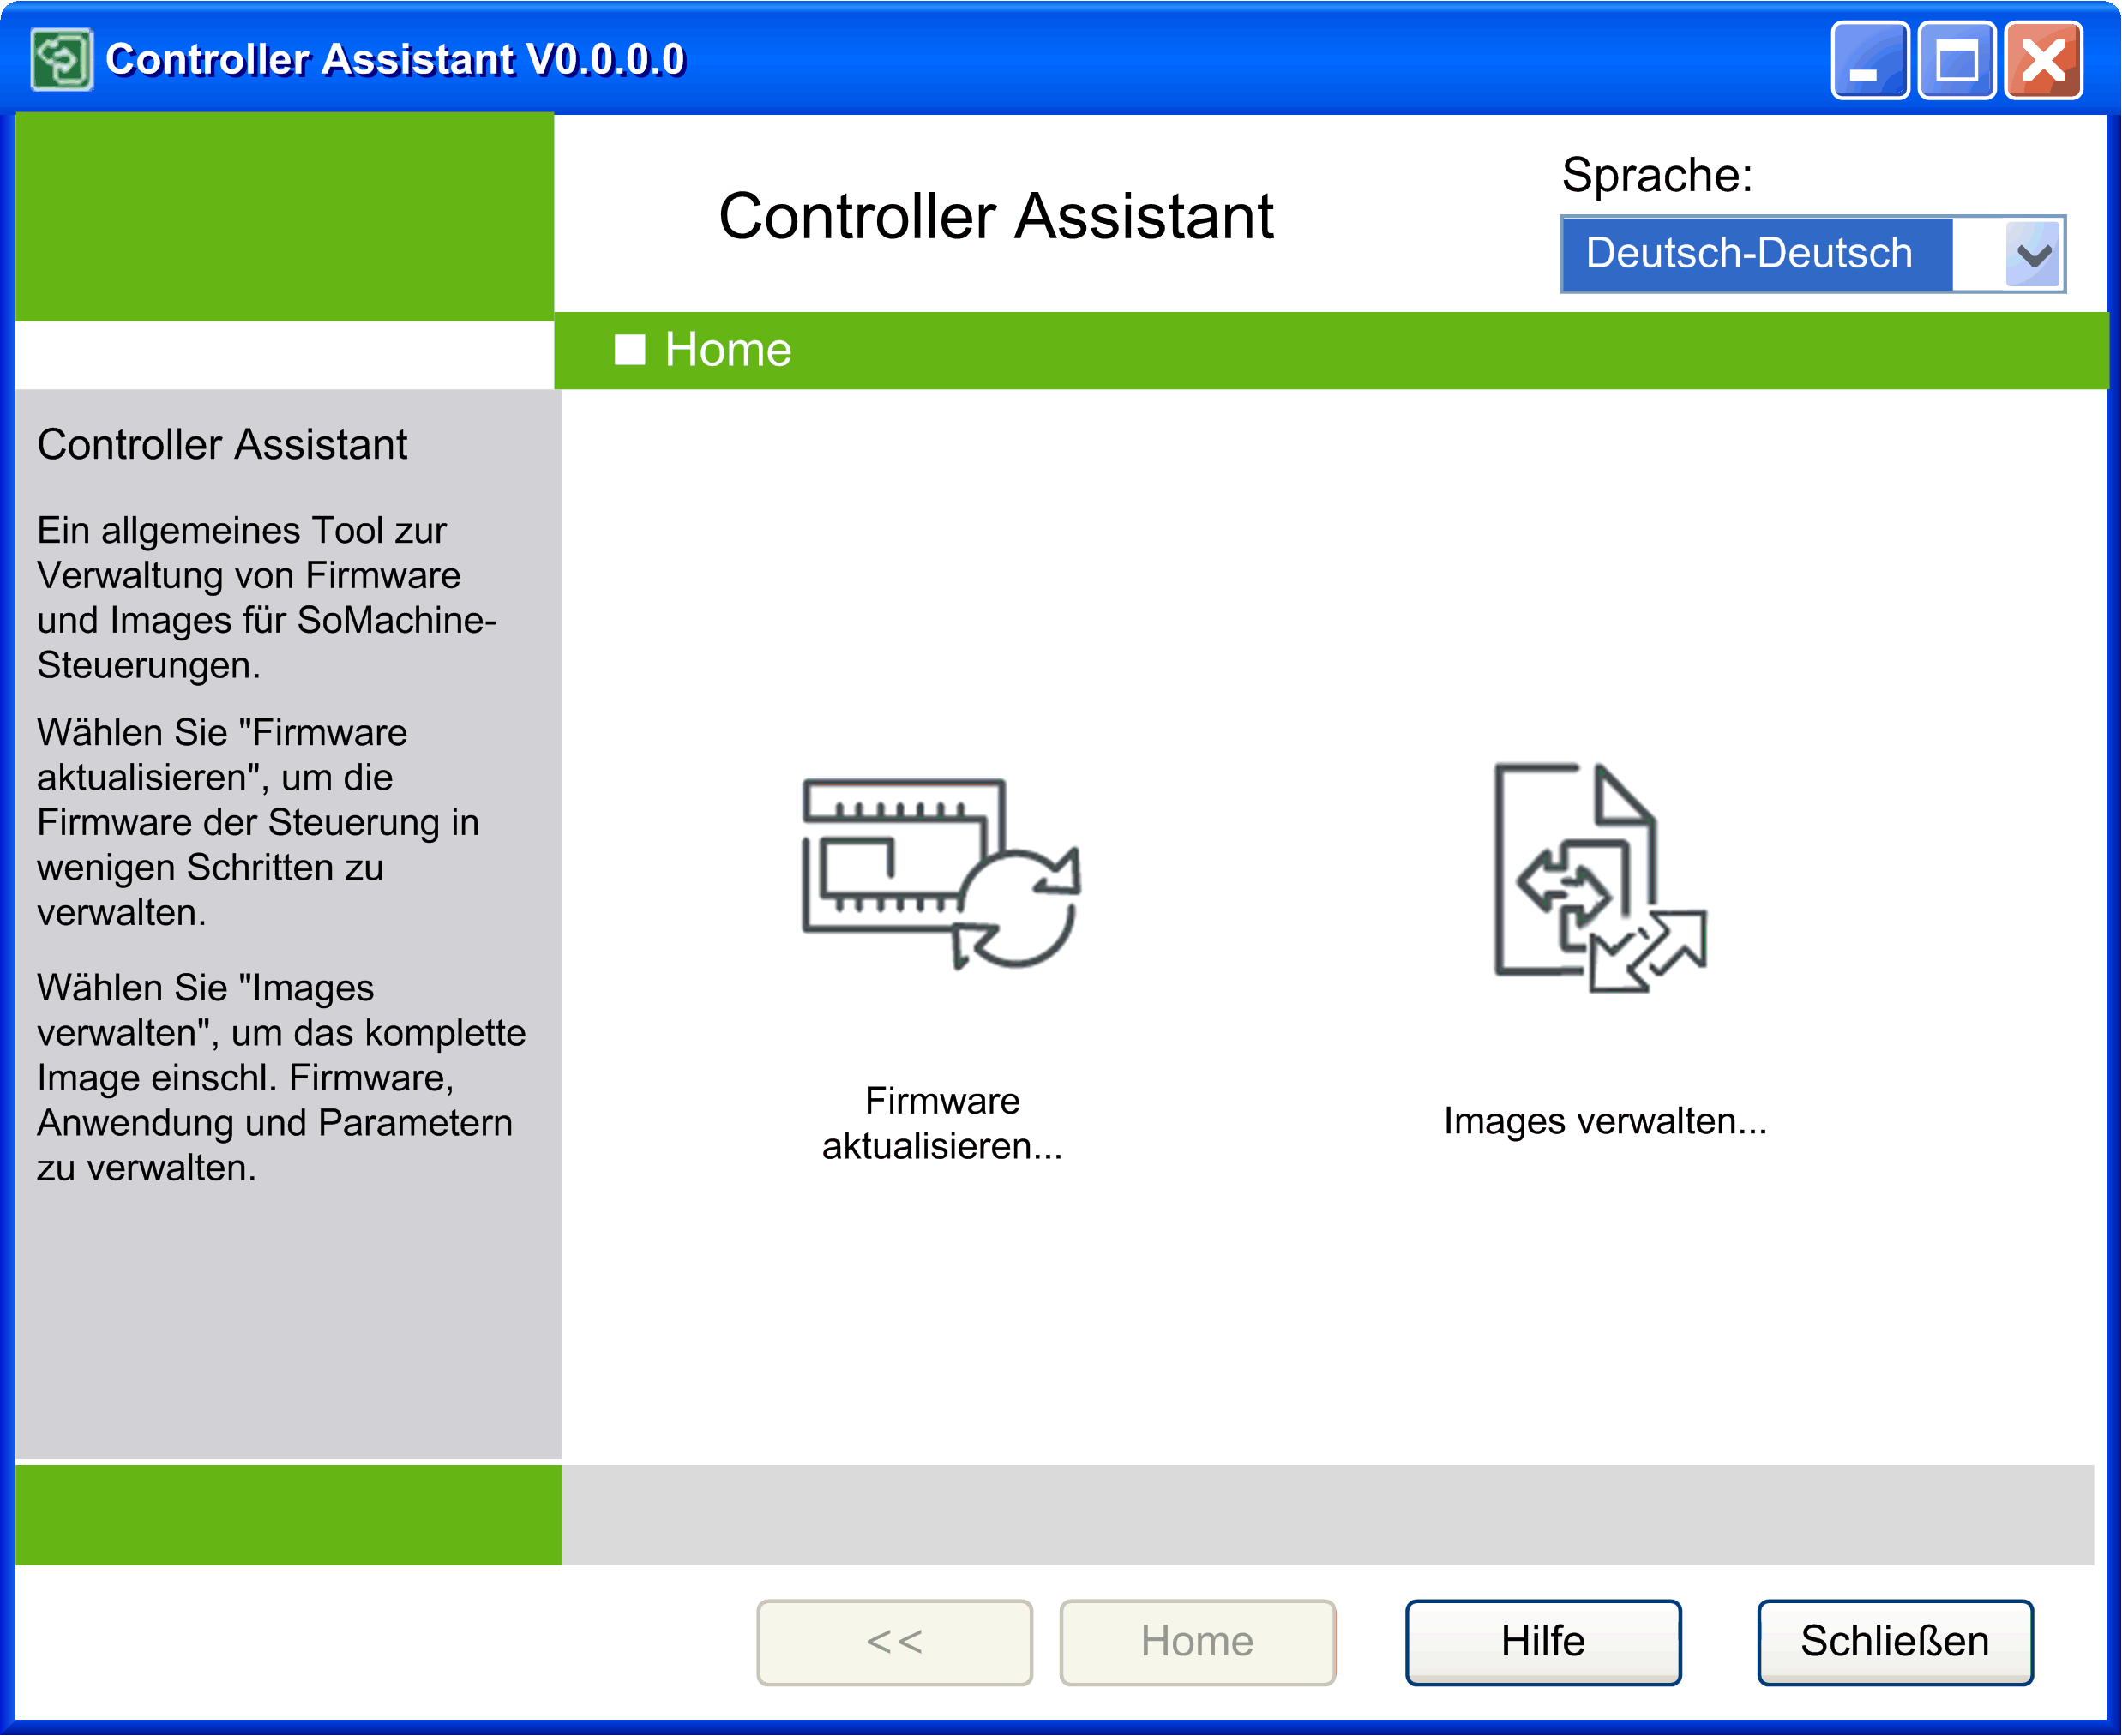Click the Home breadcrumb in green bar
2122x1736 pixels.
[727, 350]
